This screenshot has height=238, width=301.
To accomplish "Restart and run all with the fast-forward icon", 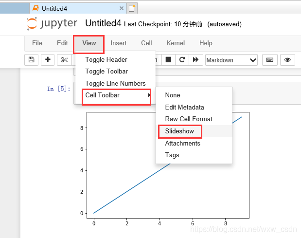I will coord(196,60).
